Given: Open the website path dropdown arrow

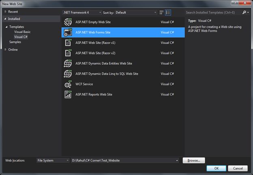Looking at the screenshot, I should point(177,160).
